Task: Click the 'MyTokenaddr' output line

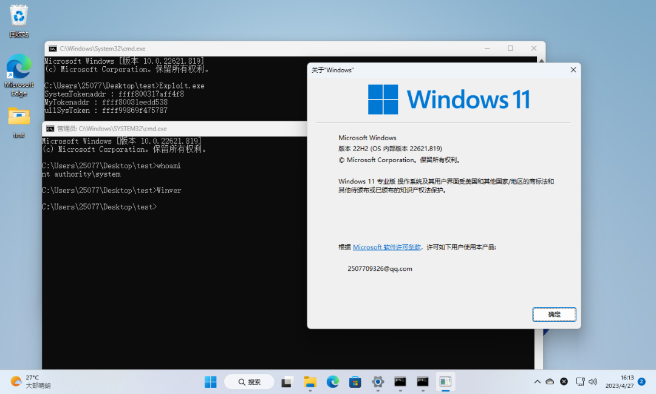Action: (x=106, y=102)
